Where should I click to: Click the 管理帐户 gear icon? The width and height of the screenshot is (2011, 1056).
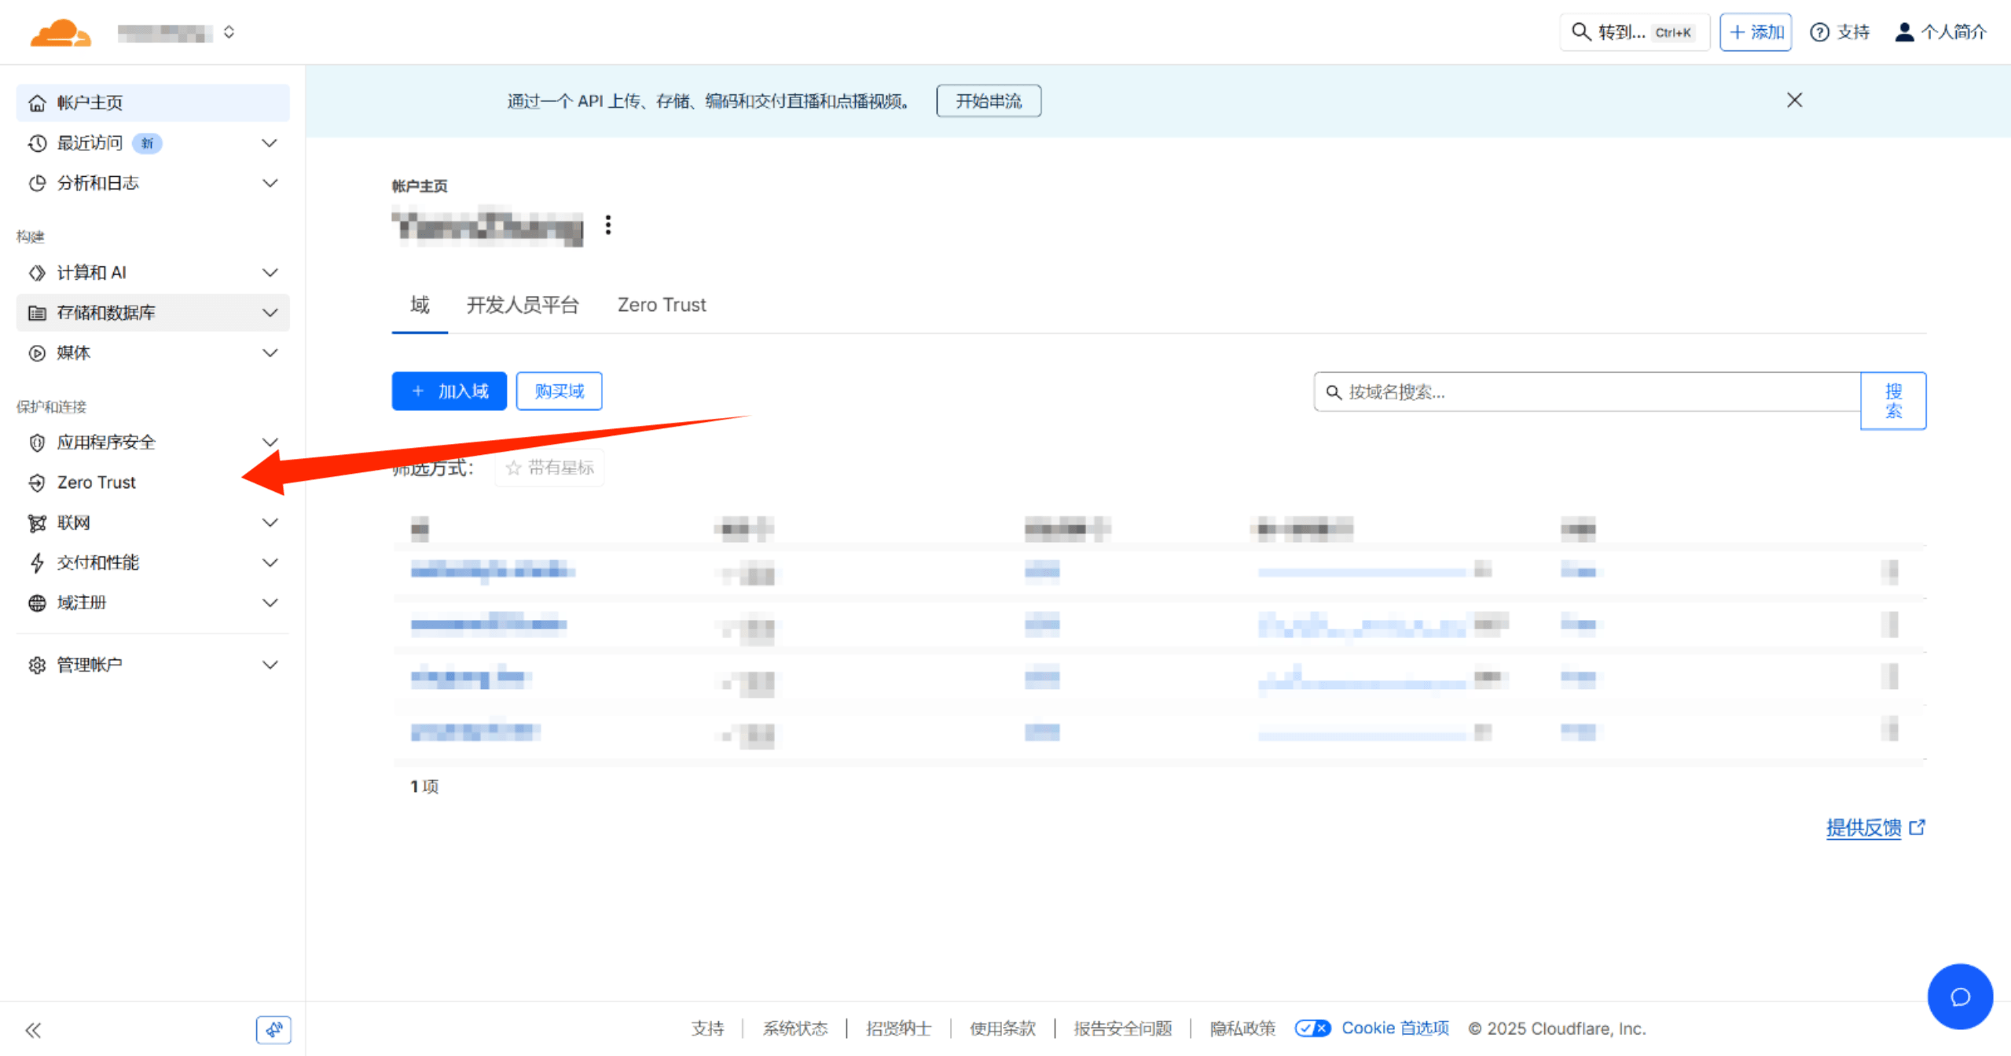point(37,665)
